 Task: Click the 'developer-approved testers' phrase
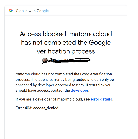(61, 85)
